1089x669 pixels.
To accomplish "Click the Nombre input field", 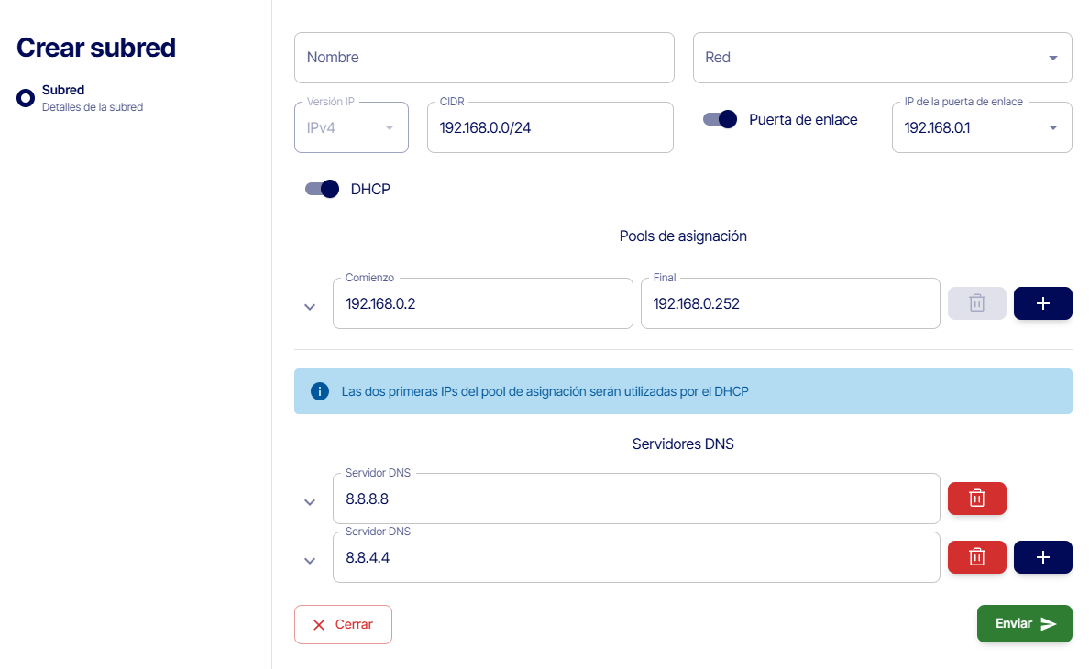I will click(484, 58).
